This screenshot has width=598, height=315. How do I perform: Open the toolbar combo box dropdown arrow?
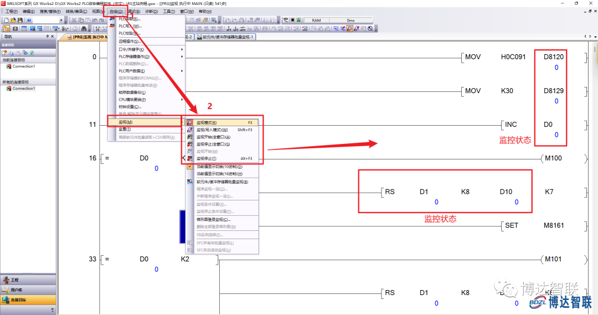tap(61, 20)
